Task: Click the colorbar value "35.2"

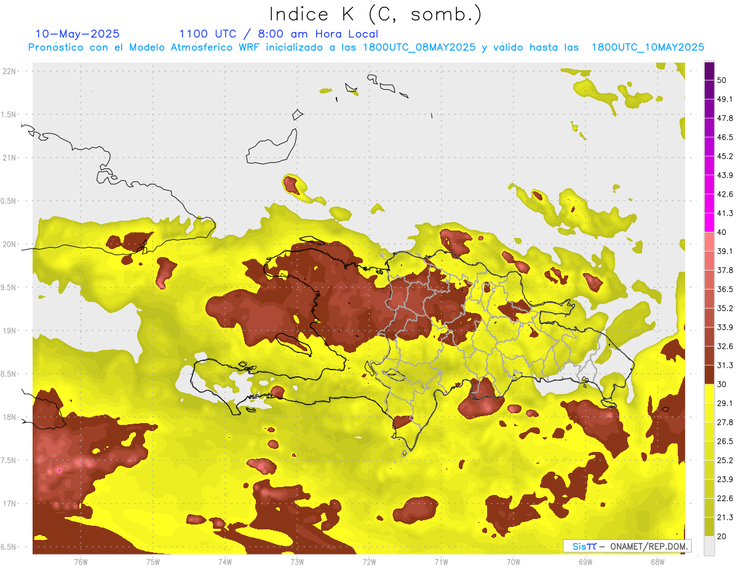Action: click(725, 308)
